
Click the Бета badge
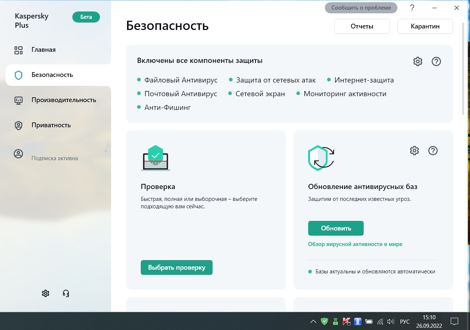(x=86, y=17)
